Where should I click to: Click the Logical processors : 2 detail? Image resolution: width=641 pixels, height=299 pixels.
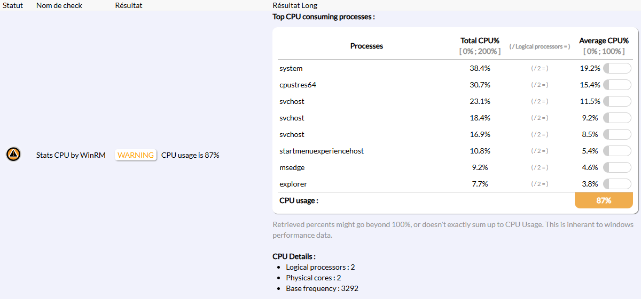pyautogui.click(x=320, y=267)
